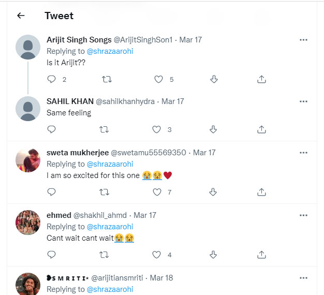Open more options for Arijit Singh Songs tweet
This screenshot has height=295, width=324.
point(304,40)
